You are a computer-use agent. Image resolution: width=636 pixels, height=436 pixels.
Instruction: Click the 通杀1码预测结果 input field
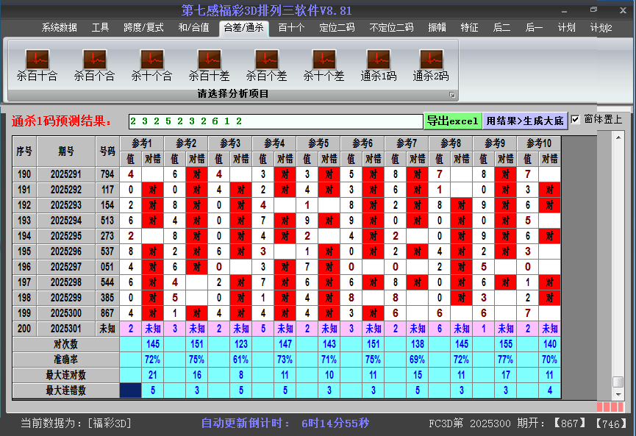[x=279, y=119]
